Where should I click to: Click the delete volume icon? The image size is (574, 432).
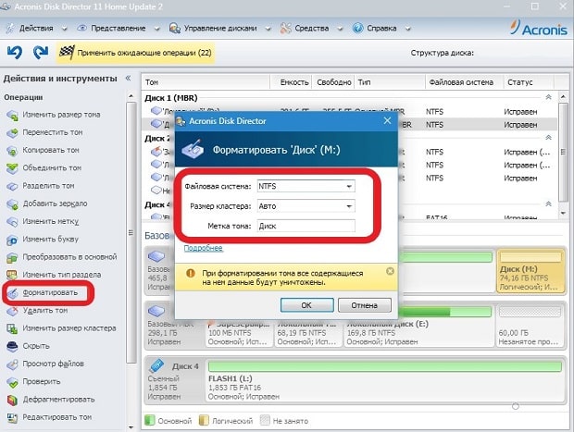coord(12,311)
